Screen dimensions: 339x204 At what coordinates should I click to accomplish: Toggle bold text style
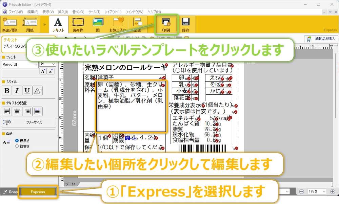pos(6,90)
